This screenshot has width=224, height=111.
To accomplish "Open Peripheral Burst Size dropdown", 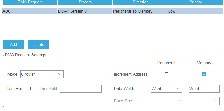I will click(166, 101).
